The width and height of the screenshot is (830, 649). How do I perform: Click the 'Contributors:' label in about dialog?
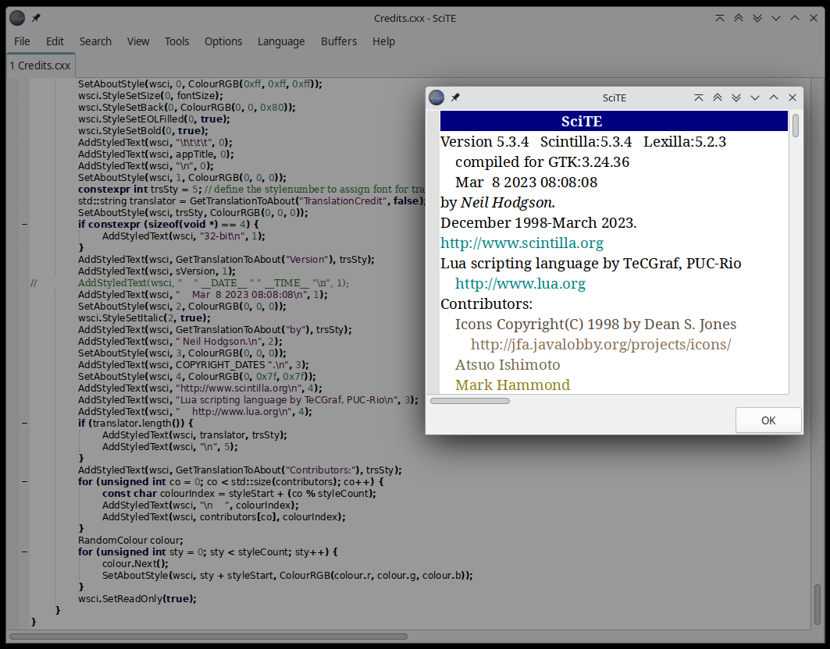click(486, 304)
